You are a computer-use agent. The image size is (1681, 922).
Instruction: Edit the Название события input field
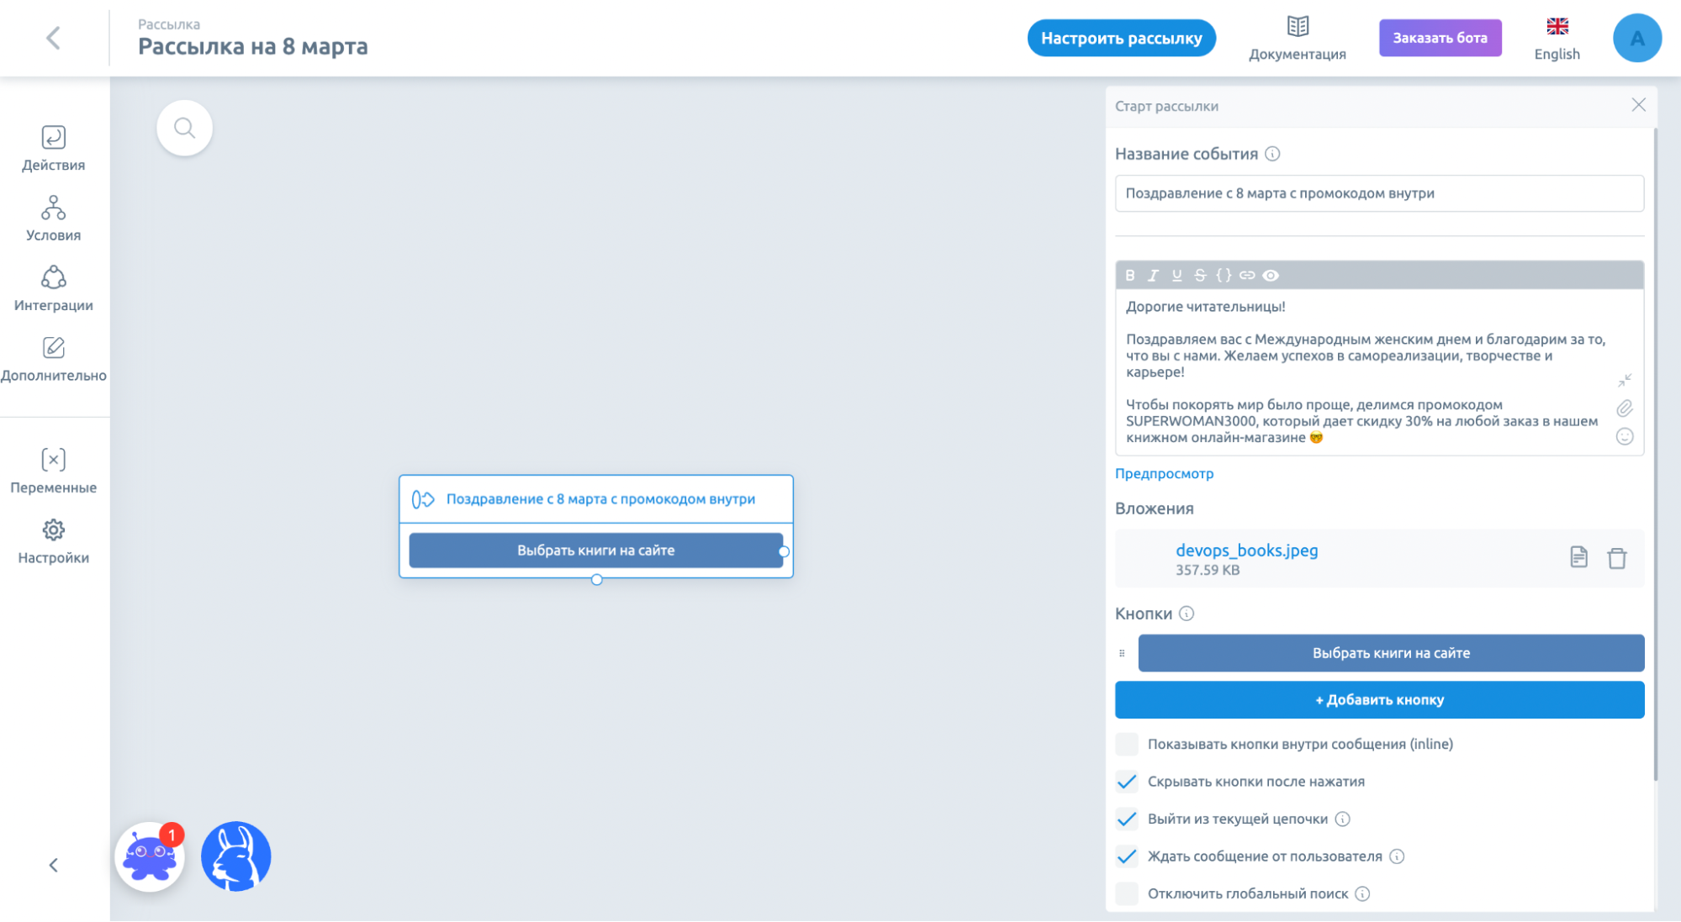(1380, 193)
